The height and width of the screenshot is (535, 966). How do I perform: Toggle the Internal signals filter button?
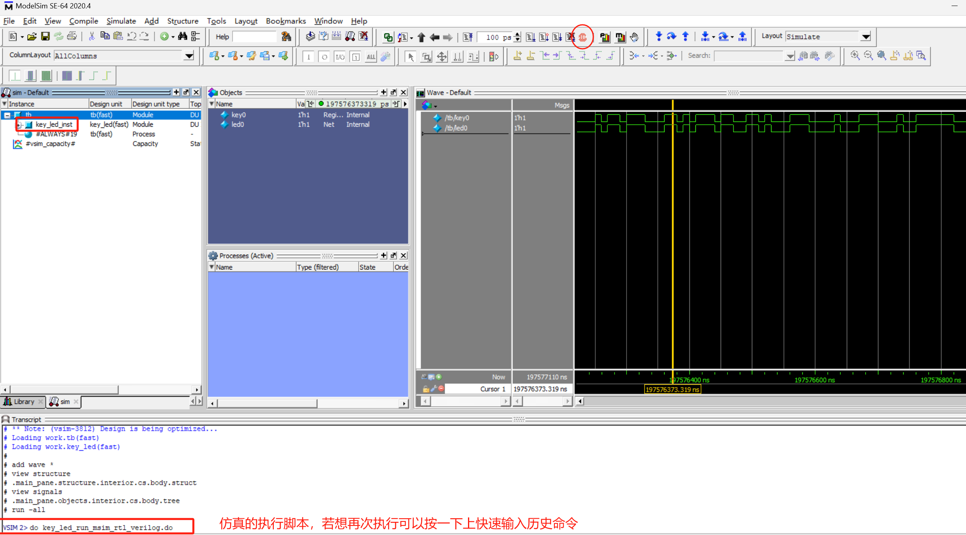355,57
